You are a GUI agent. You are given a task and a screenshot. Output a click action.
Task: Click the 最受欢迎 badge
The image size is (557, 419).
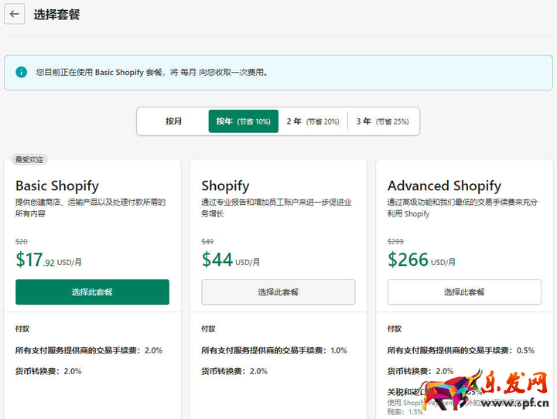click(x=29, y=160)
